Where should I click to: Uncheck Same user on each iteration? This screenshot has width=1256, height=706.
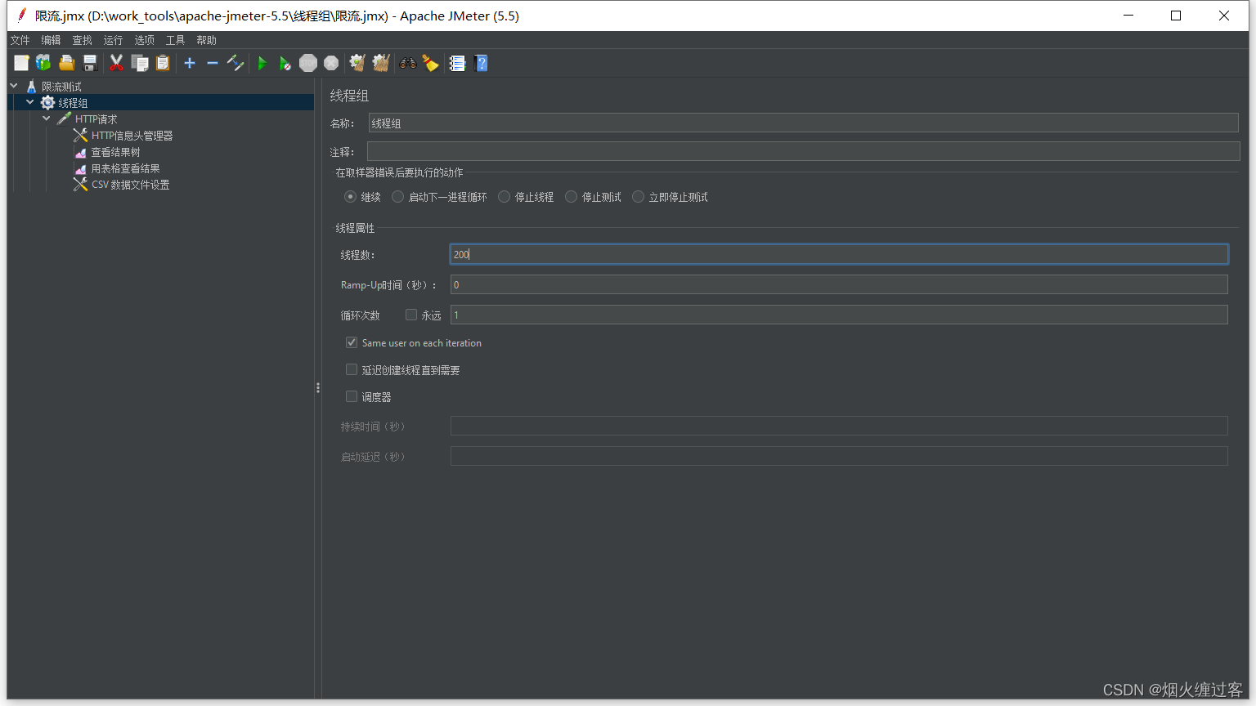coord(352,342)
